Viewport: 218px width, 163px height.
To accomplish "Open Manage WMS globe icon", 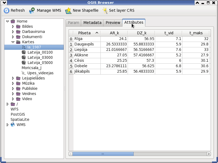I will coord(32,11).
